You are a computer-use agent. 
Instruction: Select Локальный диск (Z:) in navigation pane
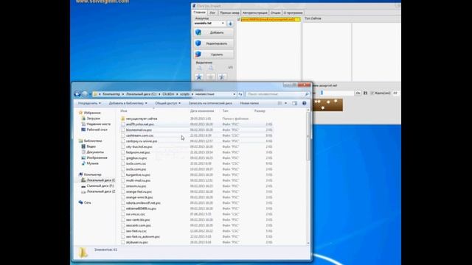(98, 191)
